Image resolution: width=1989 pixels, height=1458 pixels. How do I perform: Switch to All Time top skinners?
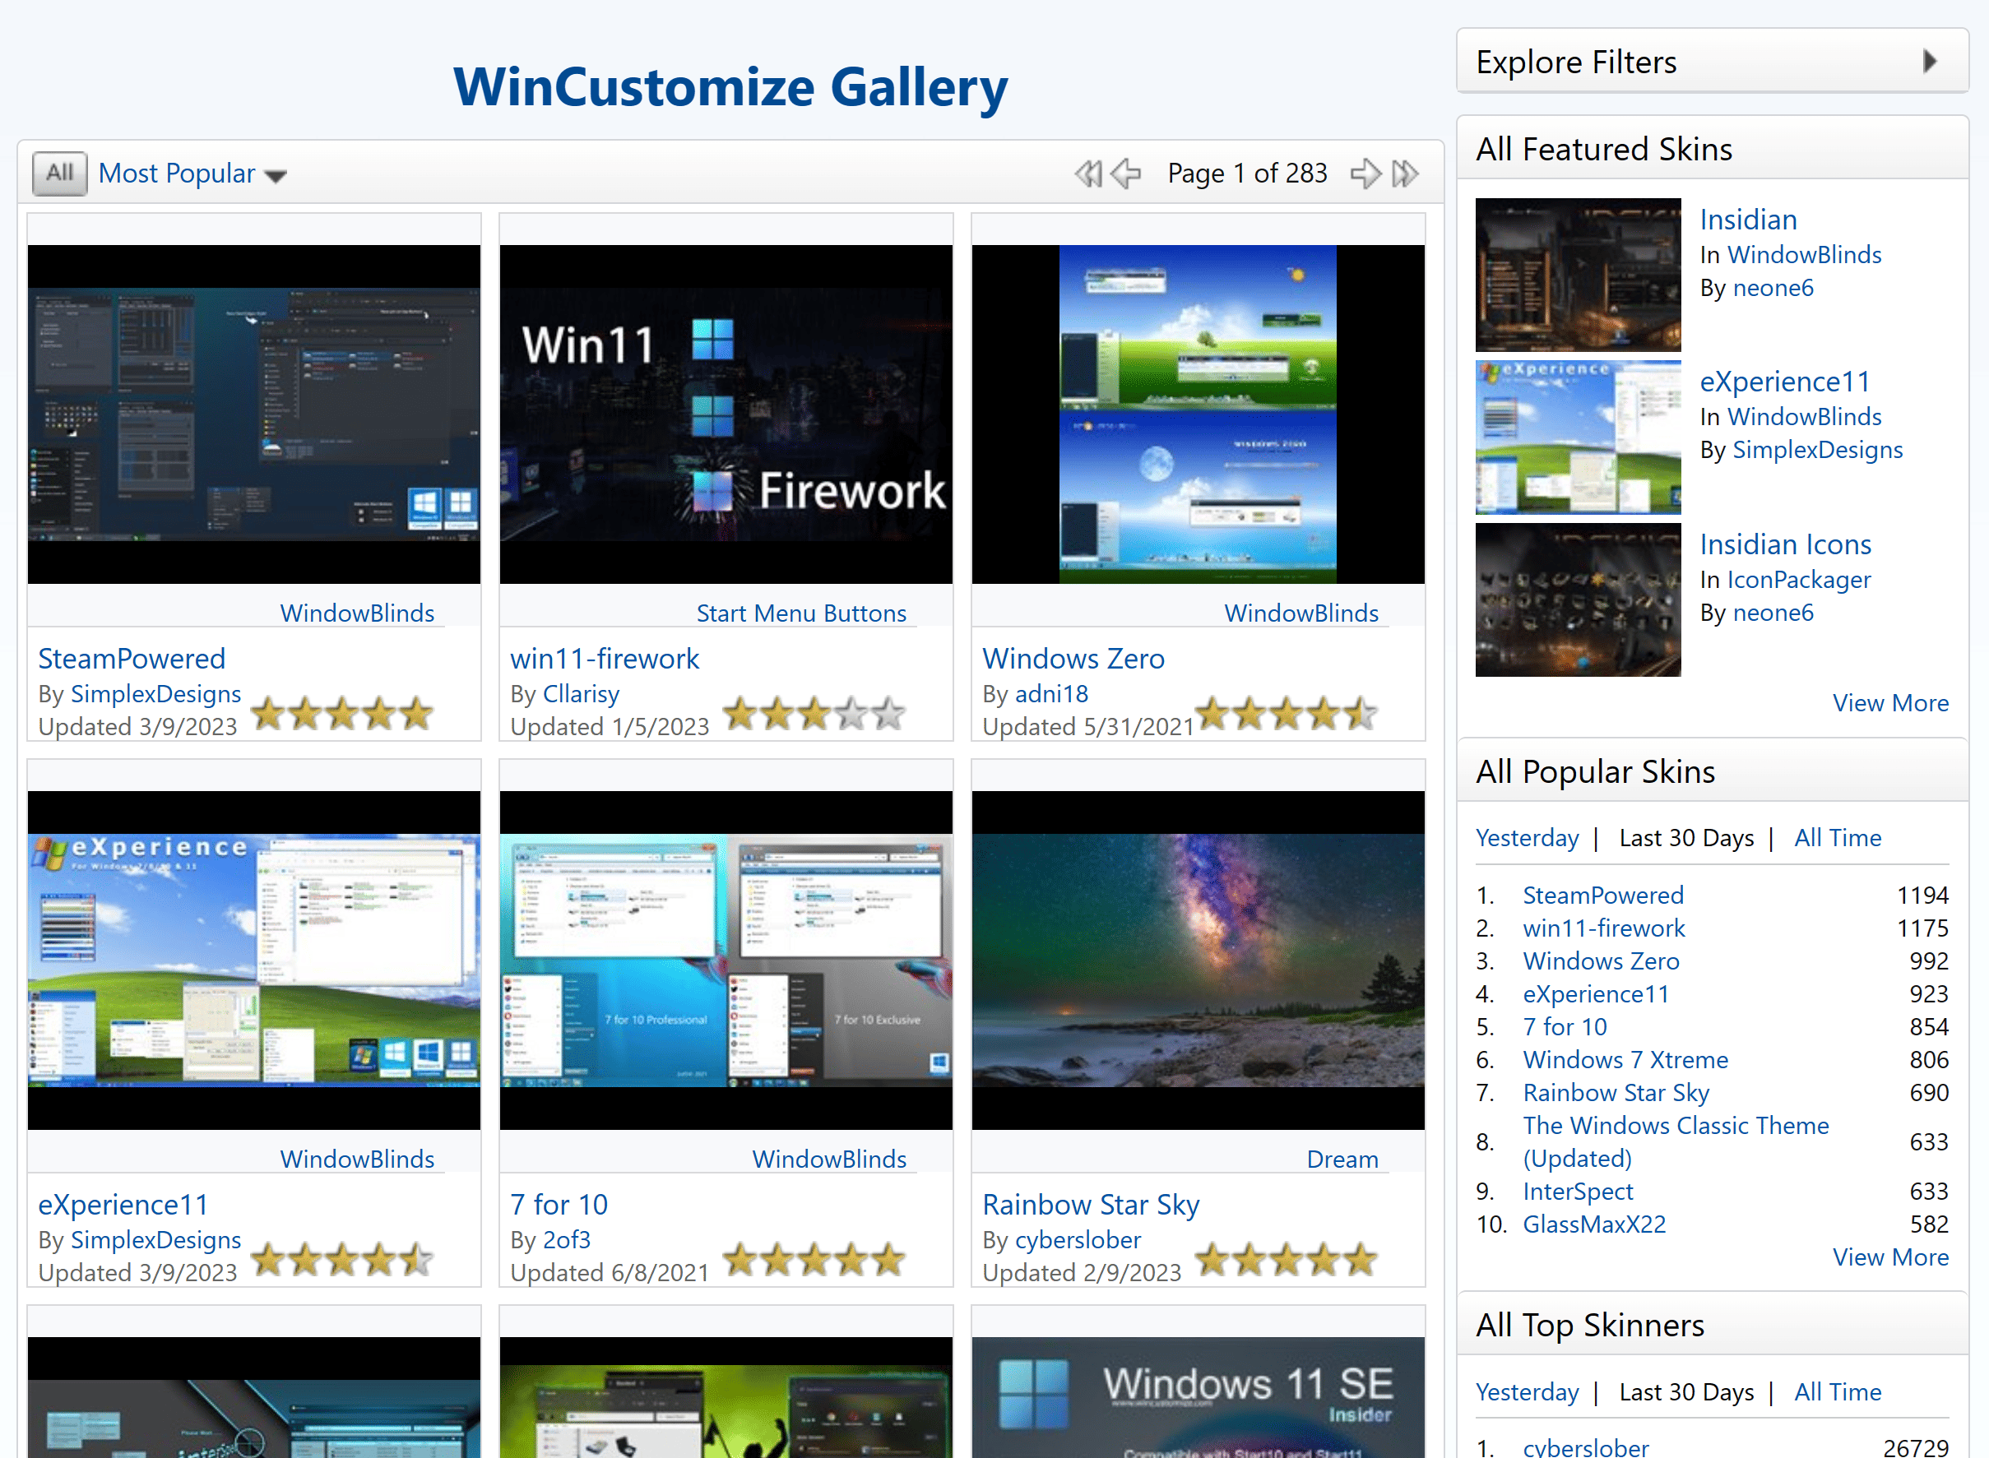click(1837, 1392)
